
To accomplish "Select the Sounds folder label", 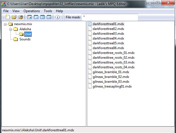I will 25,39.
